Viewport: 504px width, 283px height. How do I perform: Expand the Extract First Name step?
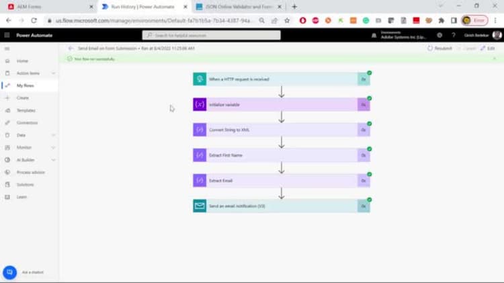(x=282, y=155)
